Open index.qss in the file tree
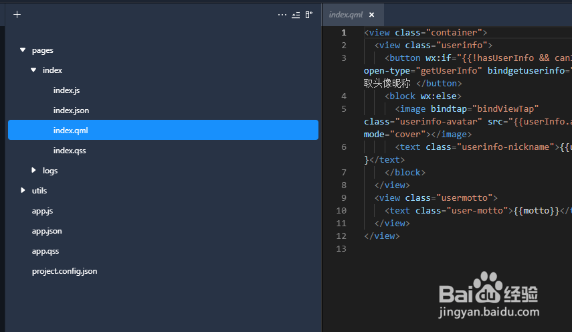This screenshot has height=332, width=572. pyautogui.click(x=70, y=151)
